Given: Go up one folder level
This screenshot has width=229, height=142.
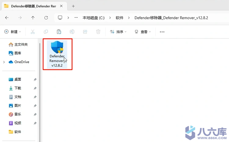Looking at the screenshot, I should (33, 18).
